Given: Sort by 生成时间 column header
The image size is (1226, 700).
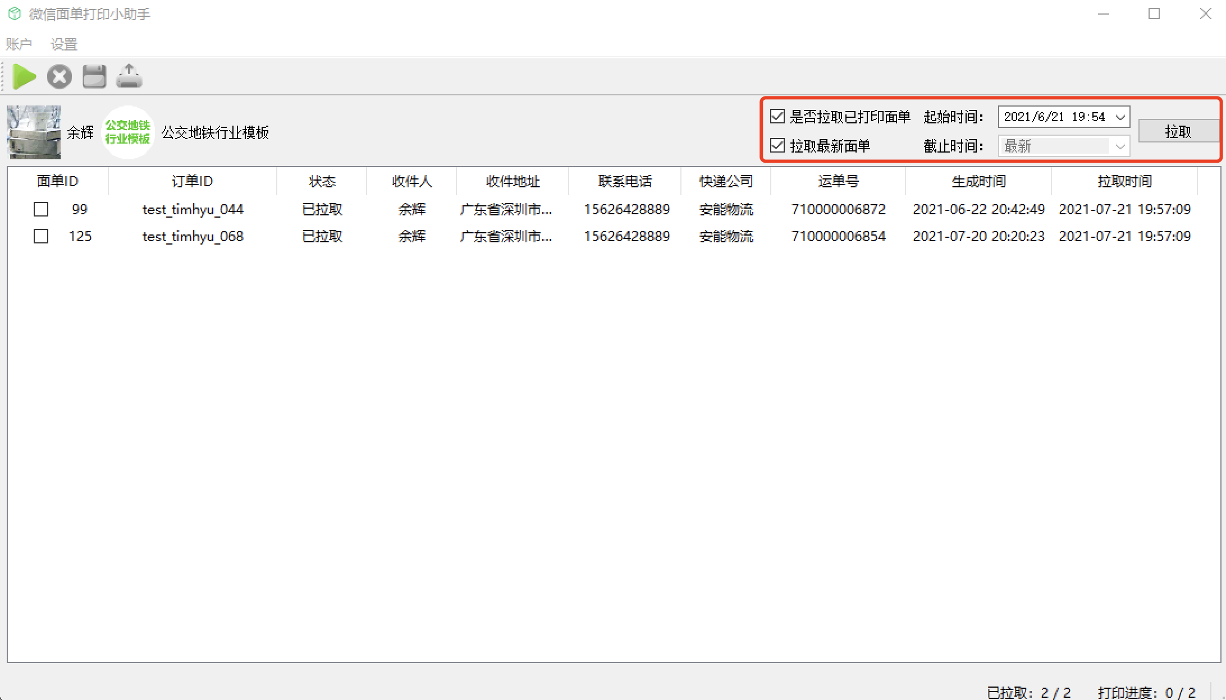Looking at the screenshot, I should 978,181.
